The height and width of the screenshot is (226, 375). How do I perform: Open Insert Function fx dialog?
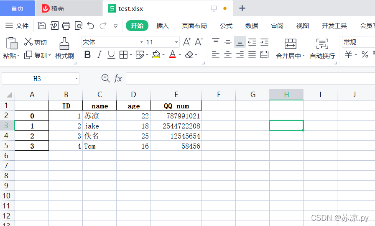tap(118, 78)
